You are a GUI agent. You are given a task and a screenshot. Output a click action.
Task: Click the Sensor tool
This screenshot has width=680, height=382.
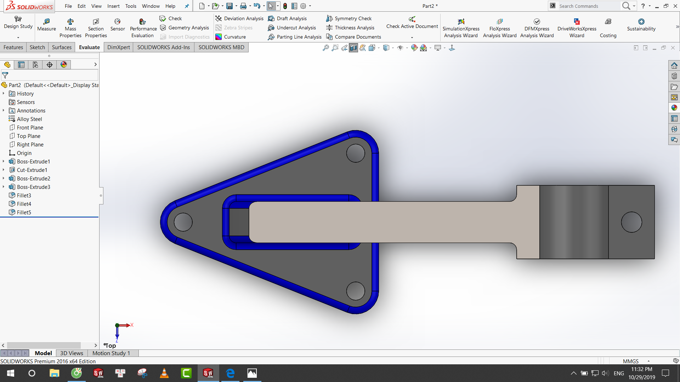tap(118, 25)
